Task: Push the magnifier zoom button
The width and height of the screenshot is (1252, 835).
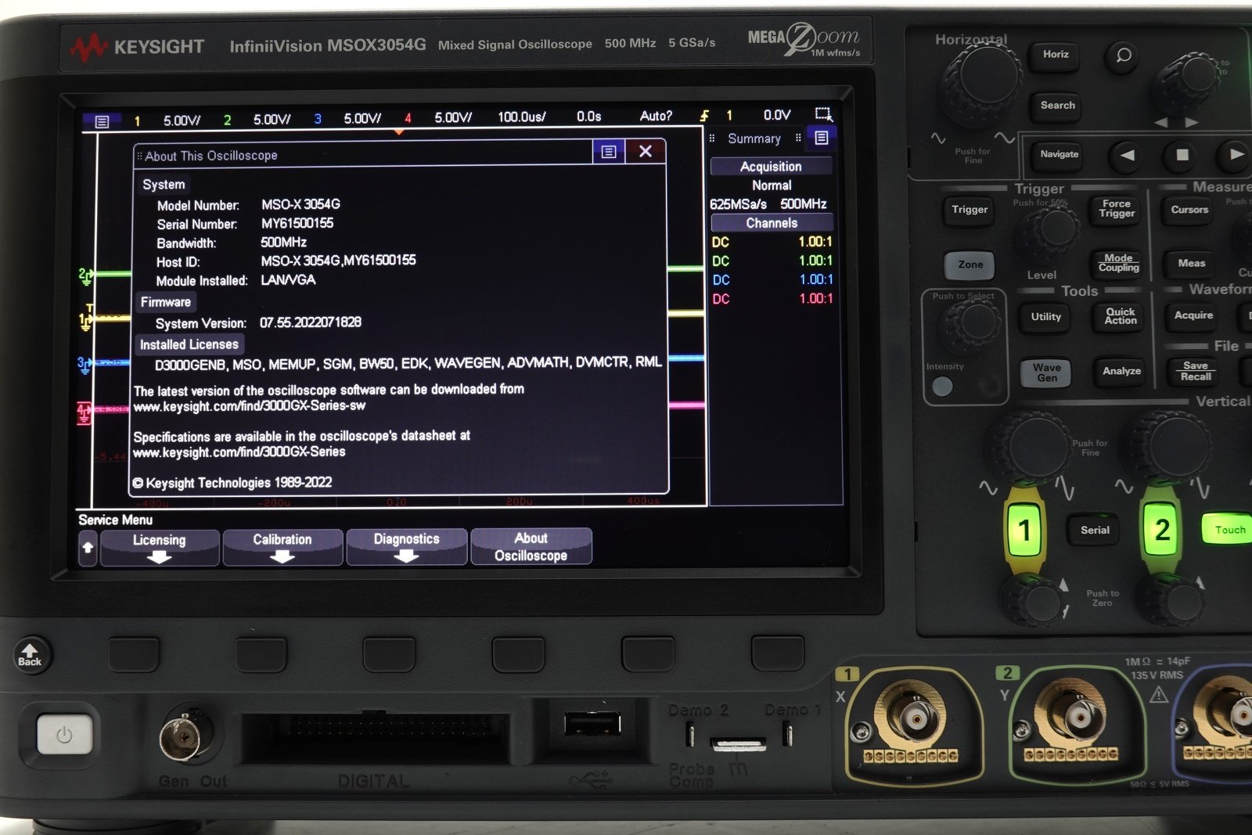Action: [x=1124, y=56]
